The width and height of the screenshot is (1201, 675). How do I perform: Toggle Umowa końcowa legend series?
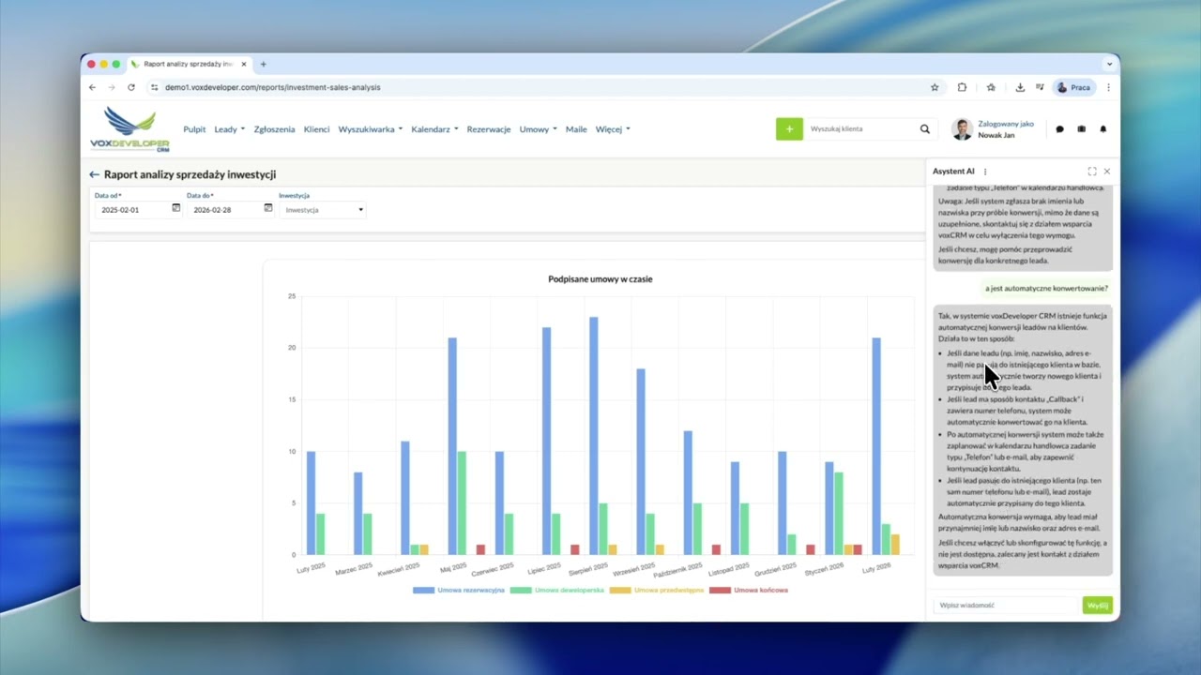(749, 590)
